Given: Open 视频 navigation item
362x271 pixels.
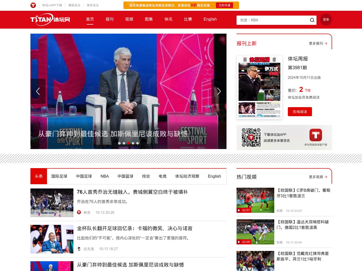Looking at the screenshot, I should [x=129, y=19].
